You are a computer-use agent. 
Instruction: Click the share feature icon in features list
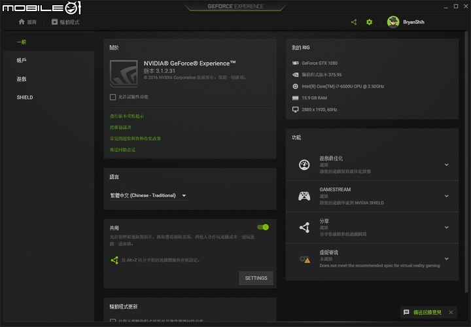coord(304,228)
